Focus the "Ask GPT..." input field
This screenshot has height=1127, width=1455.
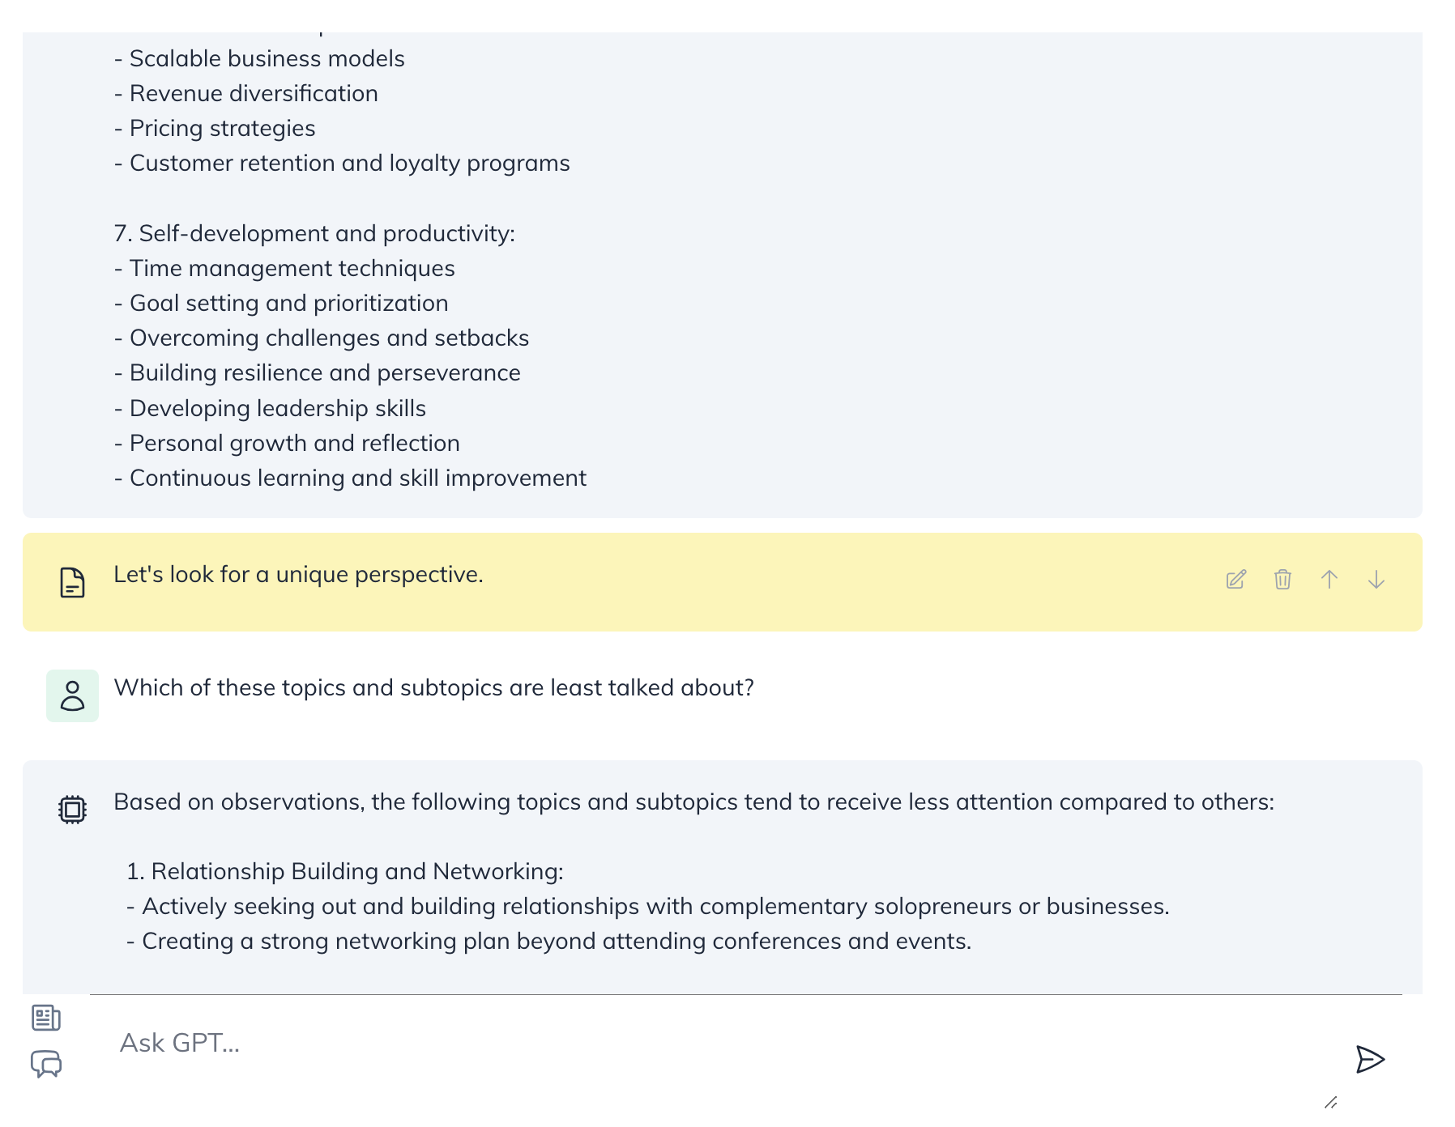point(713,1043)
